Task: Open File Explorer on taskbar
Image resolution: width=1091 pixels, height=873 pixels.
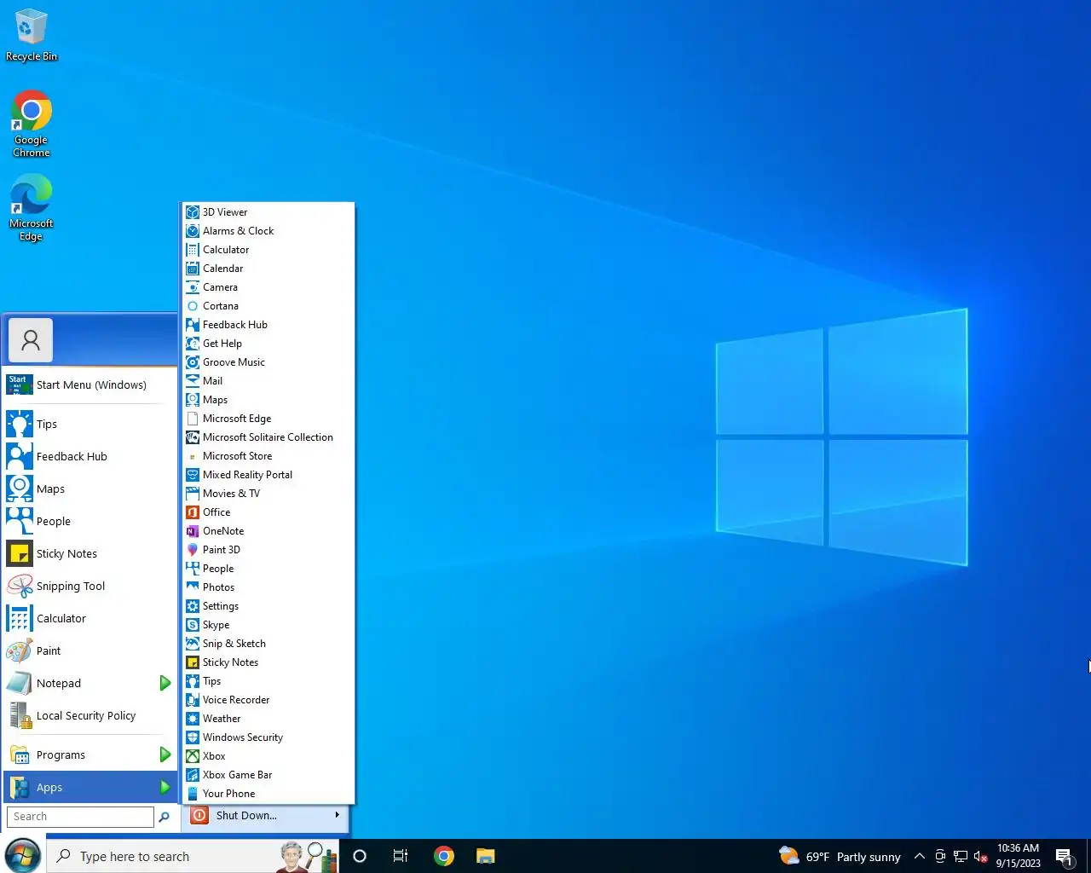Action: (486, 856)
